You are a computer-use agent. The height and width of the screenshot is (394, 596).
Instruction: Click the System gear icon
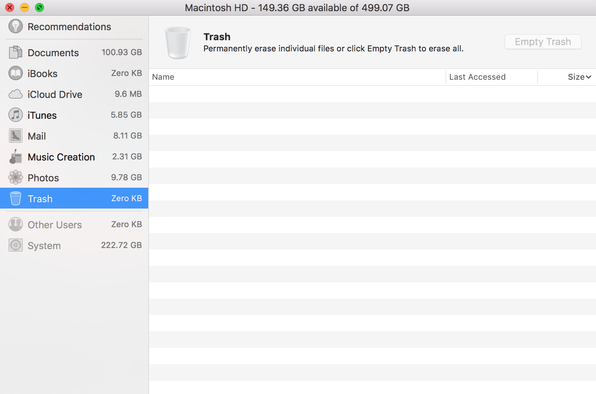[16, 245]
